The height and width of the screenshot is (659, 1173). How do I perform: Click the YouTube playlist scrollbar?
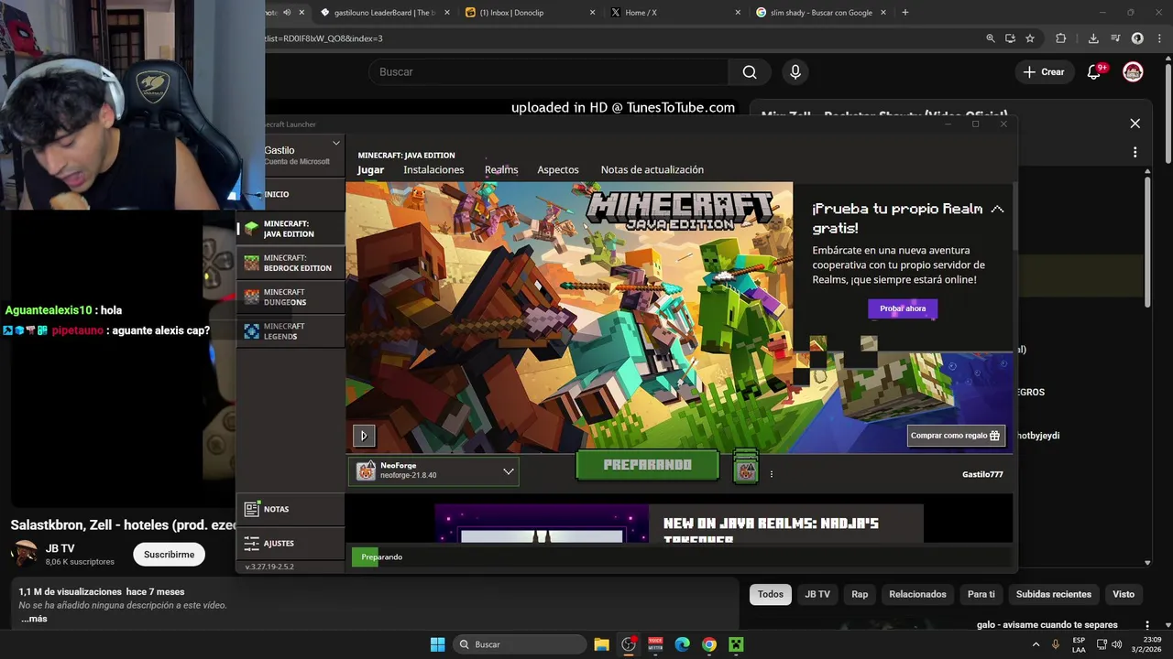[1147, 243]
